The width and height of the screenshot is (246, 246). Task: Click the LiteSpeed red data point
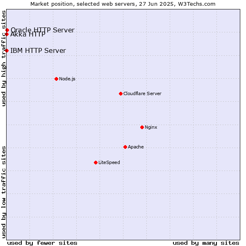click(x=96, y=162)
